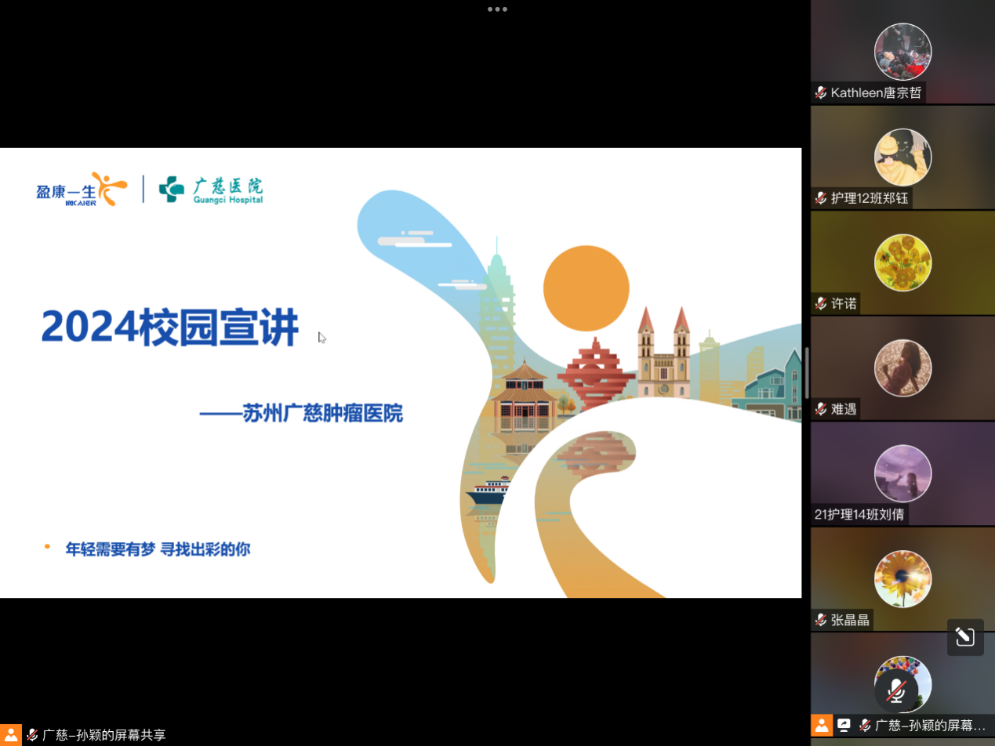The height and width of the screenshot is (746, 995).
Task: Click muted mic icon beside 广慈-孙颖的屏幕共享 label
Action: [x=32, y=735]
